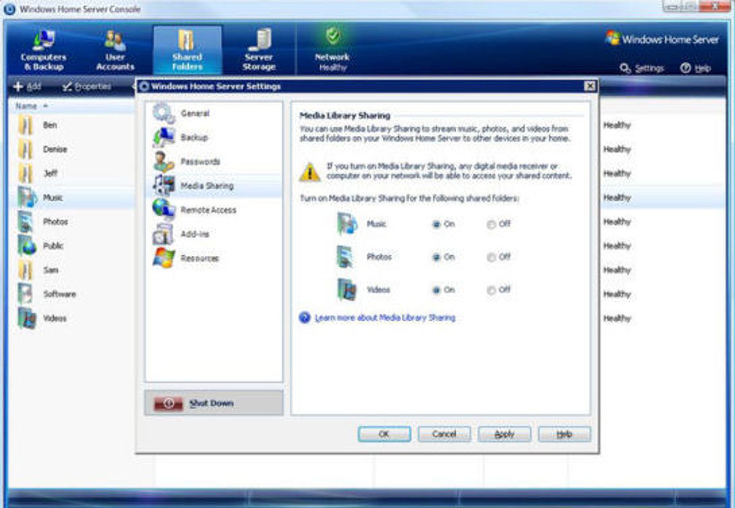Open User Accounts tab icon
The image size is (735, 508).
tap(115, 40)
